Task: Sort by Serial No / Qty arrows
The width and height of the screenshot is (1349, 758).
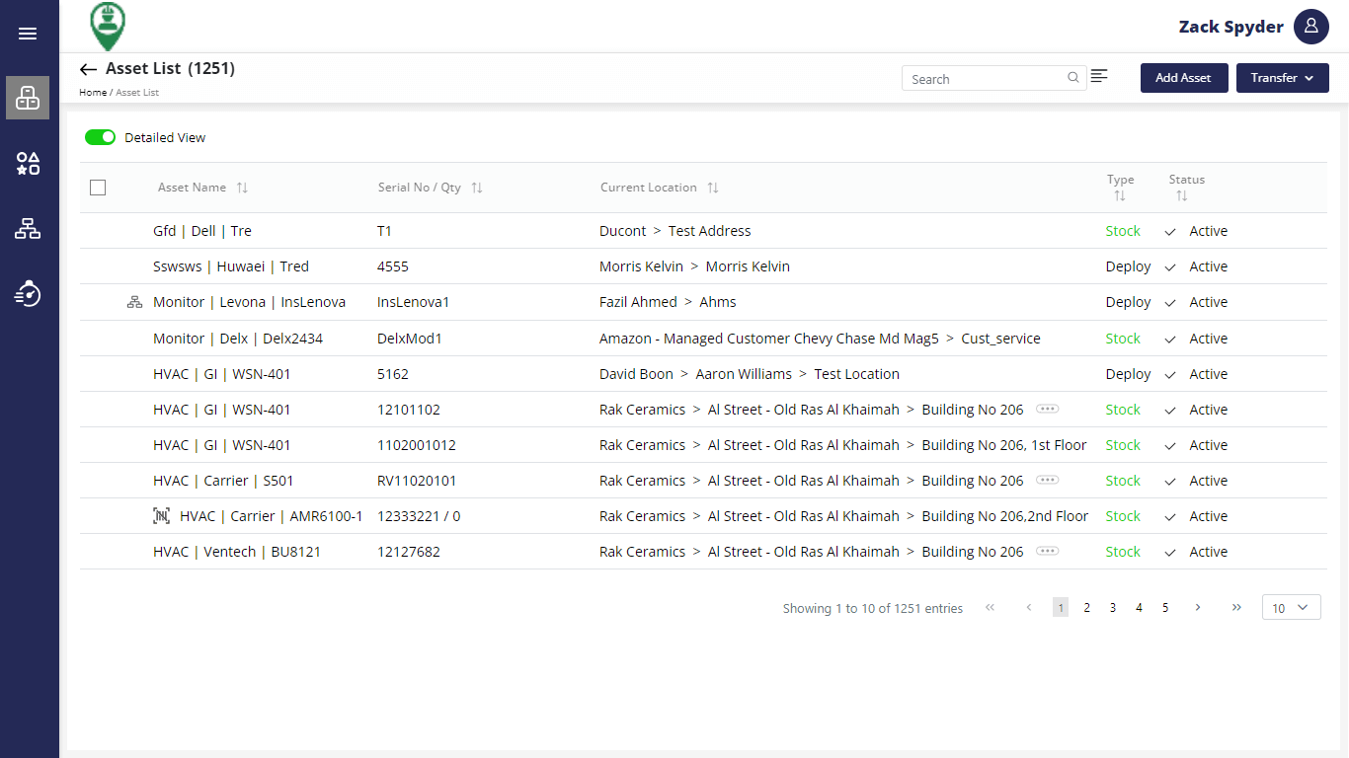Action: tap(477, 188)
